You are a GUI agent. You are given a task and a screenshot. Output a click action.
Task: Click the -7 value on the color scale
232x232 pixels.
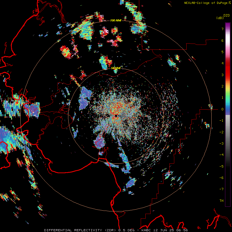(221, 189)
